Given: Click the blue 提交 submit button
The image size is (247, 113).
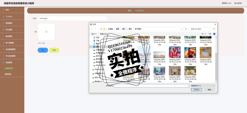Looking at the screenshot, I should pyautogui.click(x=43, y=50).
